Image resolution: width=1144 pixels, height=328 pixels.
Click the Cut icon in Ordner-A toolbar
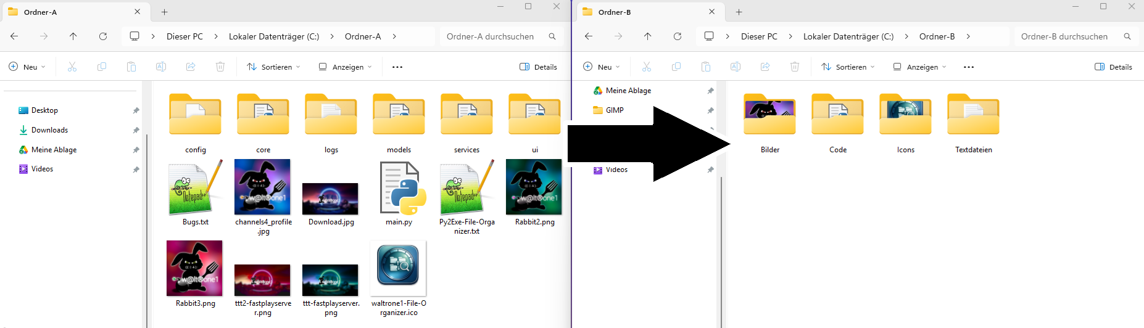[72, 67]
